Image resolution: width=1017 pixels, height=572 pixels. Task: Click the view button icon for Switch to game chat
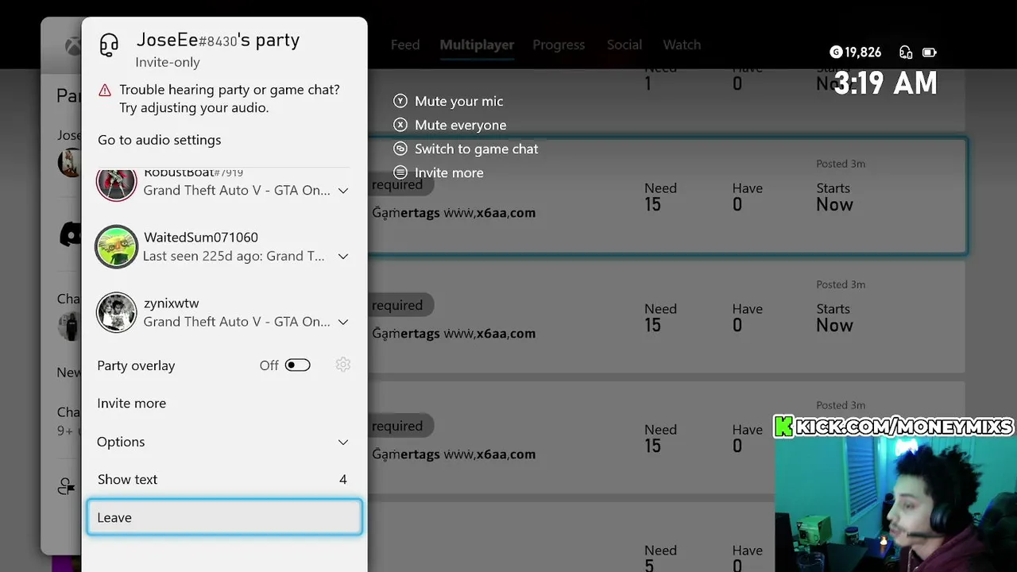400,149
